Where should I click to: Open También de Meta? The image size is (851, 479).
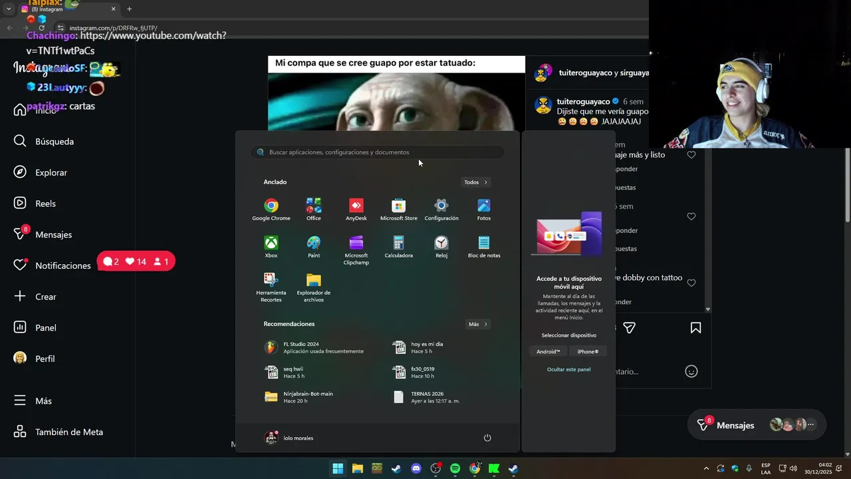coord(59,432)
